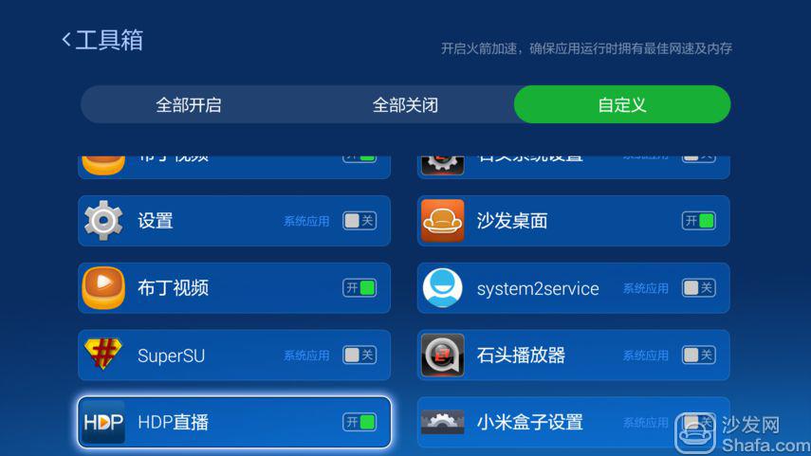Screen dimensions: 811x456
Task: Click the SuperSU app name
Action: pyautogui.click(x=171, y=356)
